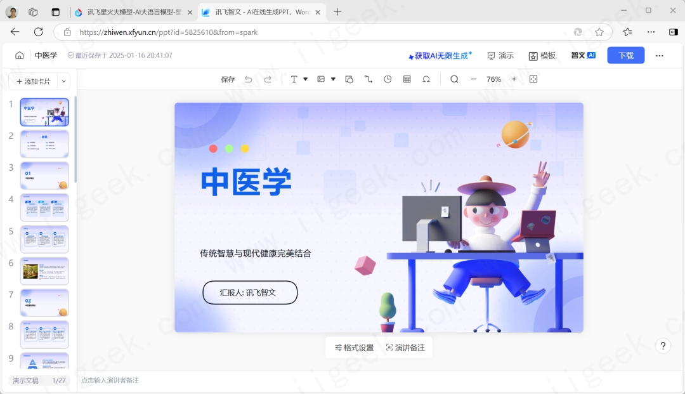Toggle the speaker notes panel 演讲备注
Viewport: 685px width, 394px height.
click(406, 347)
